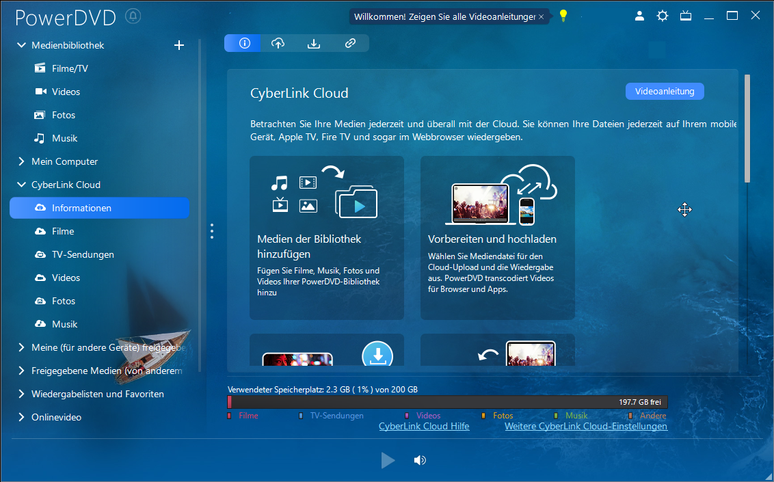
Task: Open cloud Fotos folder
Action: (x=64, y=301)
